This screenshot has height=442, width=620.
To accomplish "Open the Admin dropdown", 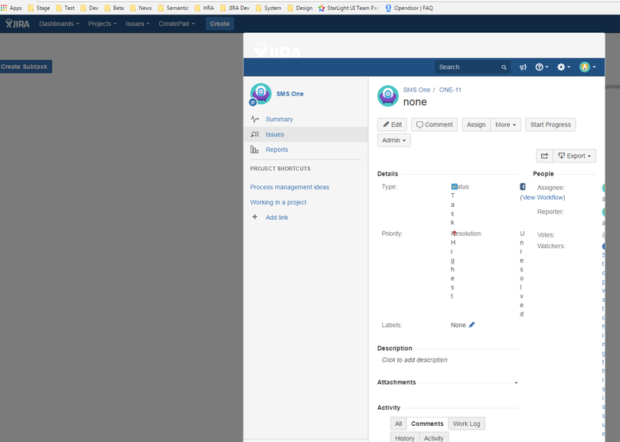I will pyautogui.click(x=394, y=140).
